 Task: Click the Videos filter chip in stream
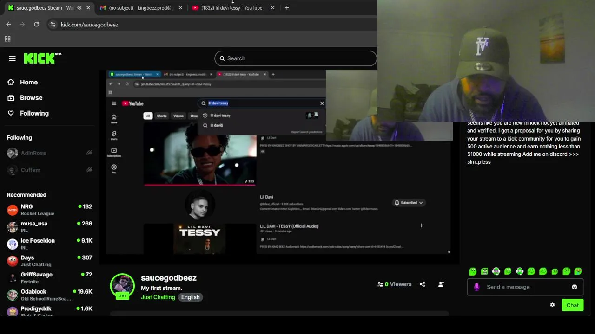click(178, 116)
